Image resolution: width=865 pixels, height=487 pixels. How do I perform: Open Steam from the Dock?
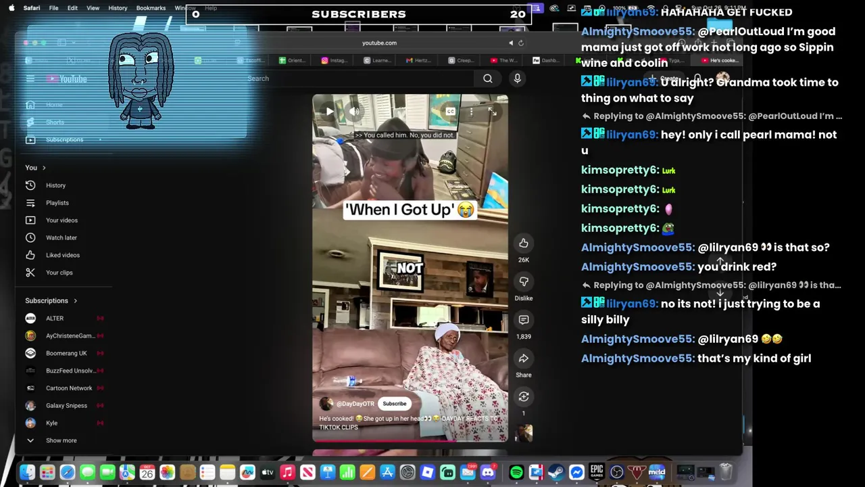[556, 472]
